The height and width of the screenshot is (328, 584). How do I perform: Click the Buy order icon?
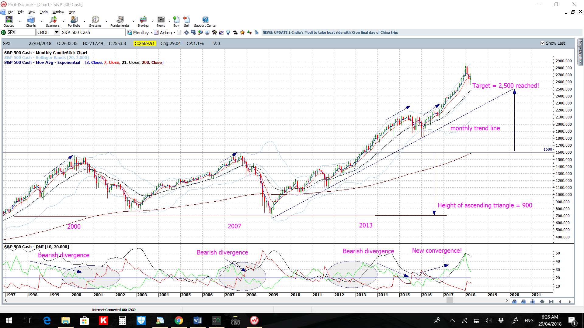[x=176, y=22]
